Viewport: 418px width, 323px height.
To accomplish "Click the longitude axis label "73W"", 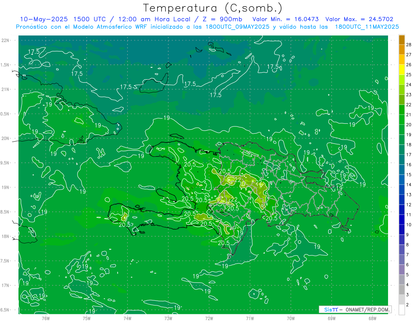I will click(168, 318).
